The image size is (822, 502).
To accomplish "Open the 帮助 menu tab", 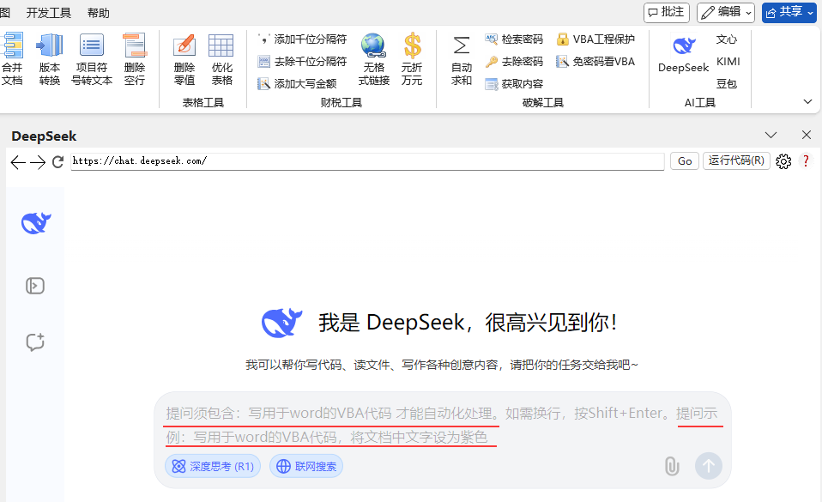I will tap(99, 13).
